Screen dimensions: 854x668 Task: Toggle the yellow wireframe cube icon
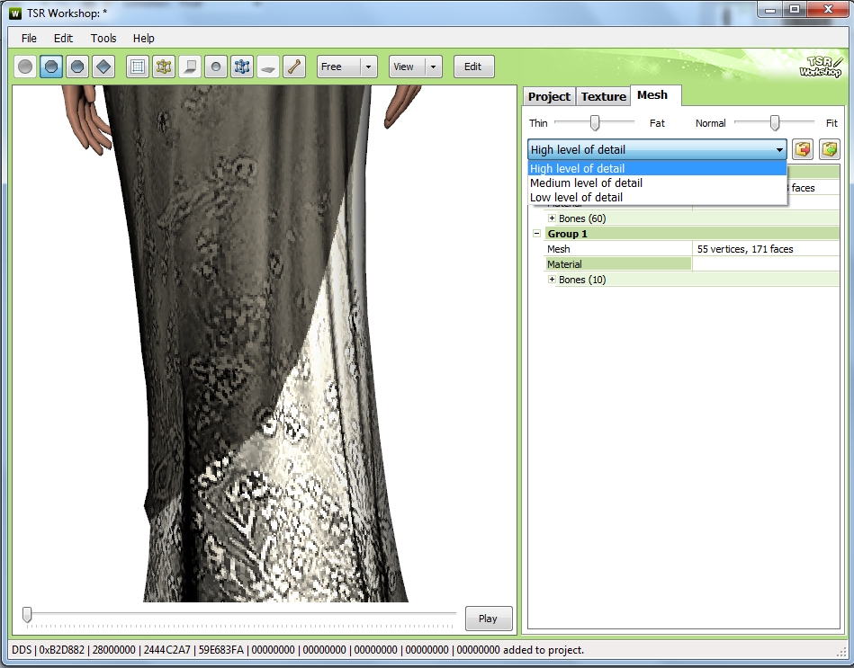163,67
